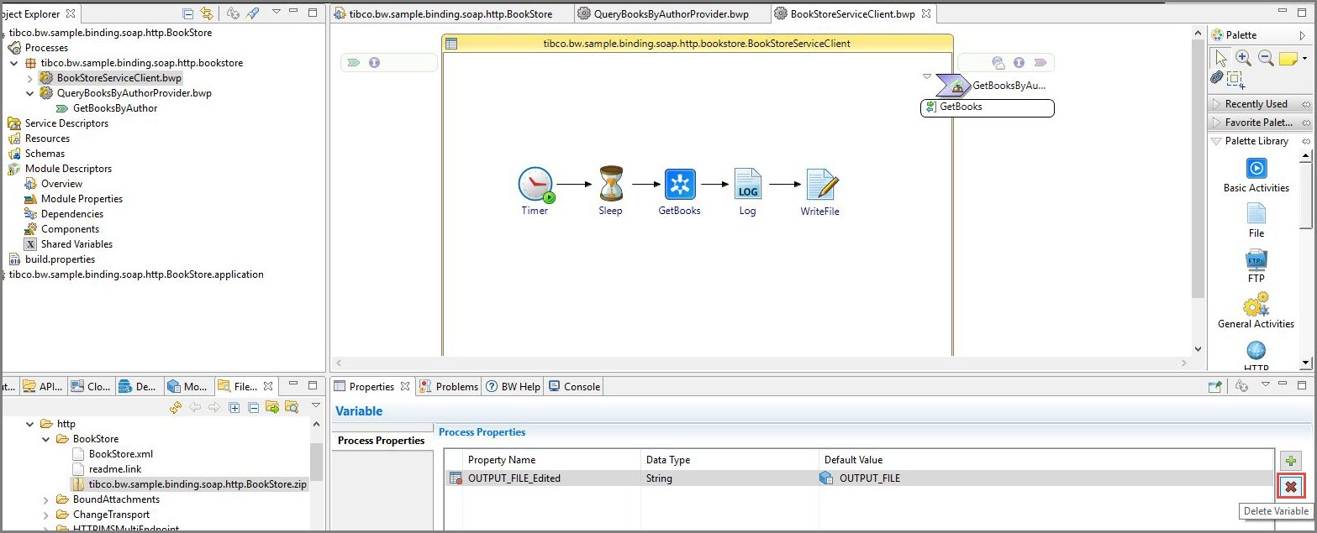Open the Console tab

pos(574,386)
